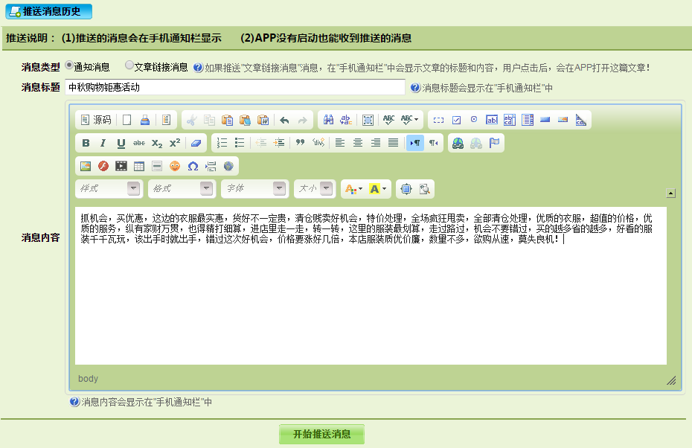This screenshot has height=448, width=692.
Task: Open the 推送消息历史 history page
Action: (x=49, y=11)
